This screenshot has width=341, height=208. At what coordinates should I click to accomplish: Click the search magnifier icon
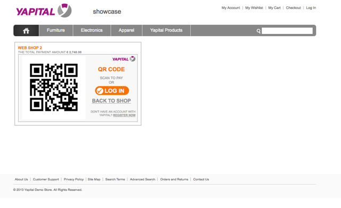tap(258, 31)
